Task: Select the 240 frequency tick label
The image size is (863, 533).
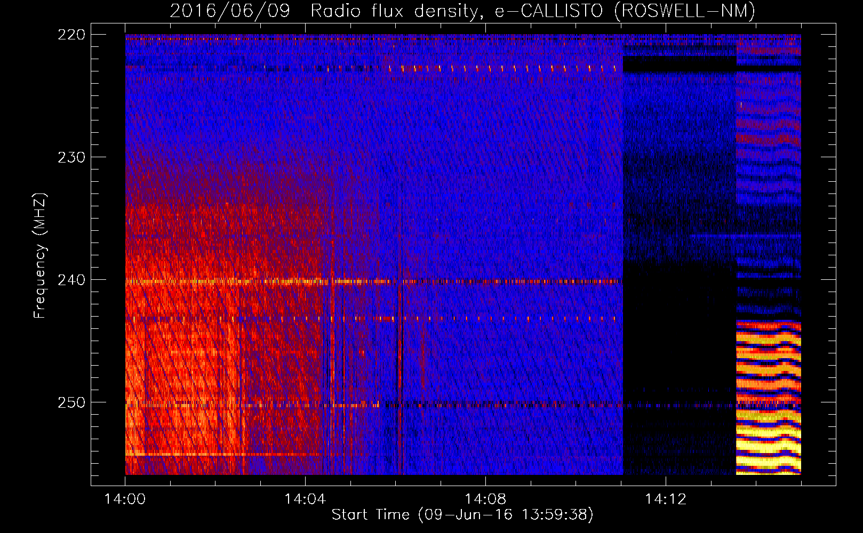Action: [x=71, y=280]
